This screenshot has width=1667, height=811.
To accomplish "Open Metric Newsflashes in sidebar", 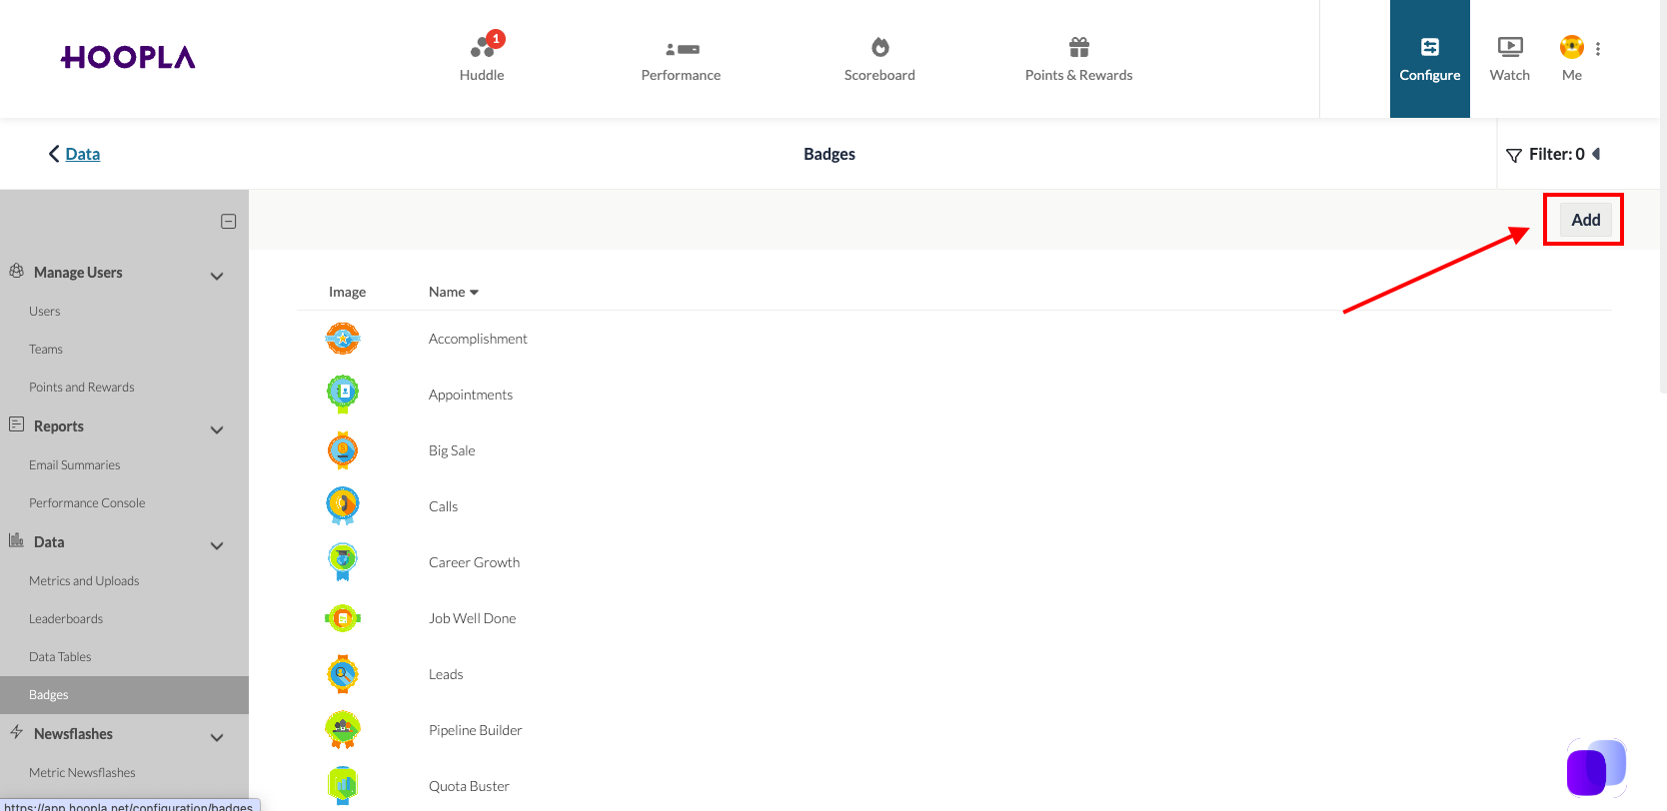I will [x=82, y=773].
